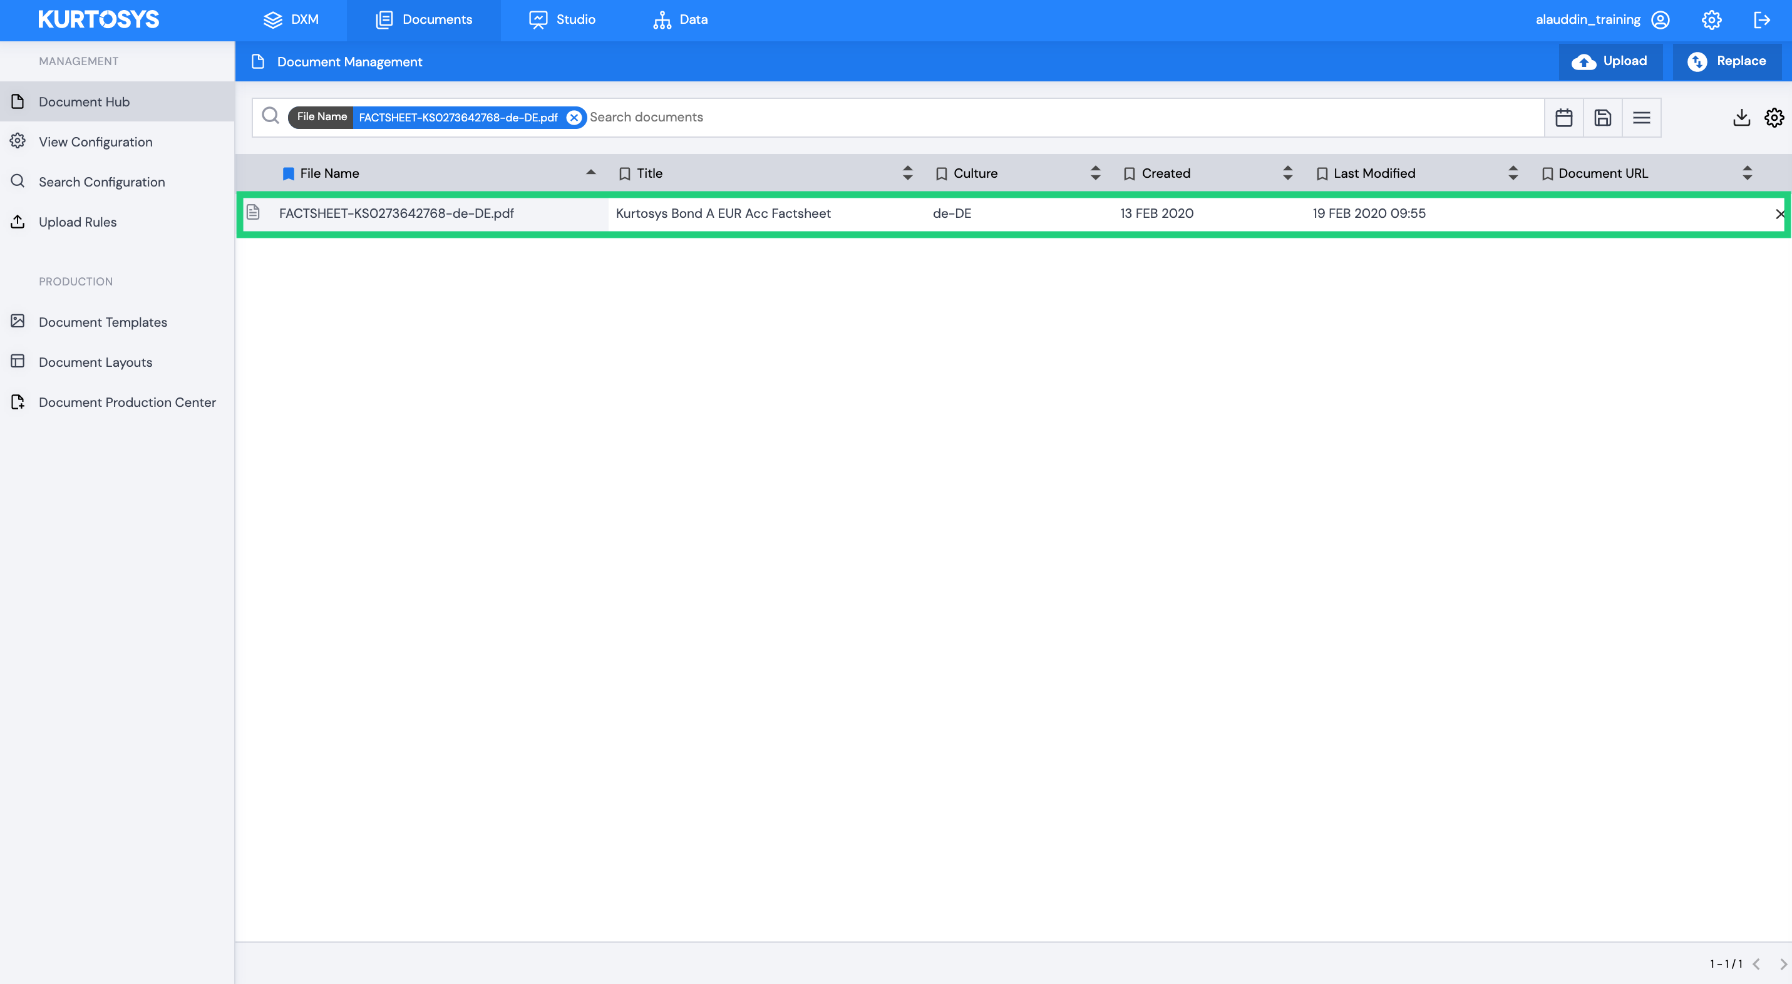Click the save search icon

point(1603,118)
